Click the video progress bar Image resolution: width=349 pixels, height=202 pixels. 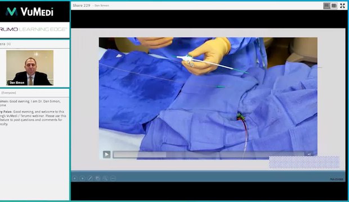pyautogui.click(x=209, y=154)
